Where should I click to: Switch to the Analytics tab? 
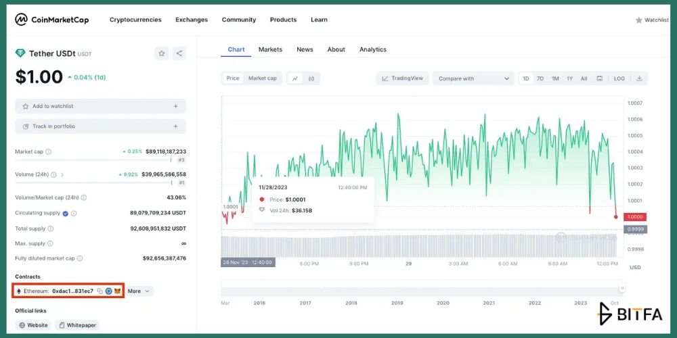(x=373, y=49)
